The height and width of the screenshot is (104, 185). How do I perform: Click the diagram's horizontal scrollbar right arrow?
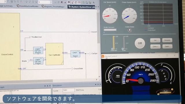(96, 80)
